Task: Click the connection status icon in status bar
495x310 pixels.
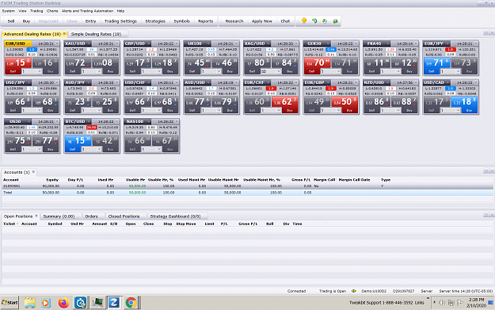Action: pyautogui.click(x=354, y=291)
